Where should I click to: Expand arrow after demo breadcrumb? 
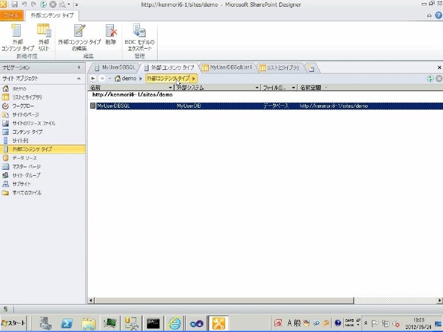pos(141,78)
